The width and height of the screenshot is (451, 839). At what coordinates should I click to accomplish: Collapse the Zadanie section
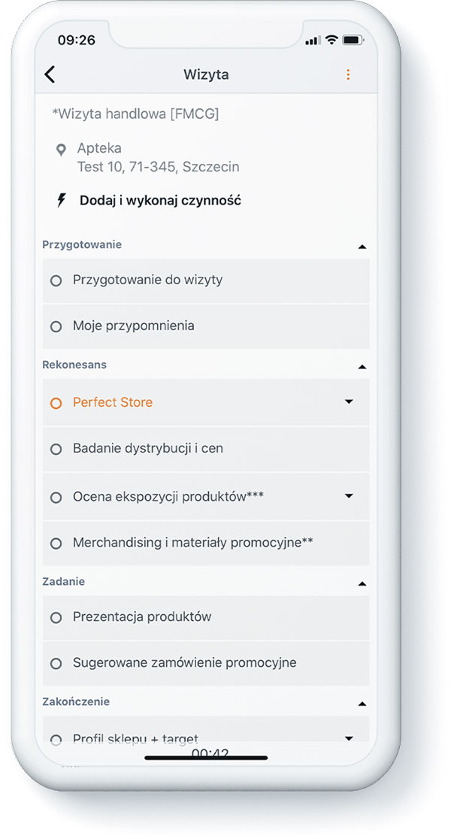pos(362,583)
